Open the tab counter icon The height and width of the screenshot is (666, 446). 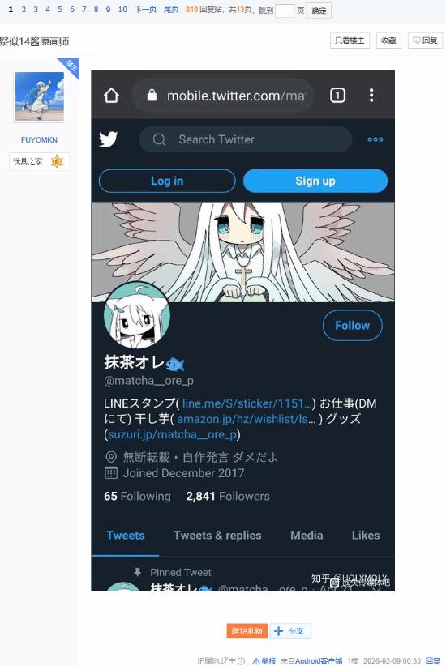pyautogui.click(x=337, y=96)
